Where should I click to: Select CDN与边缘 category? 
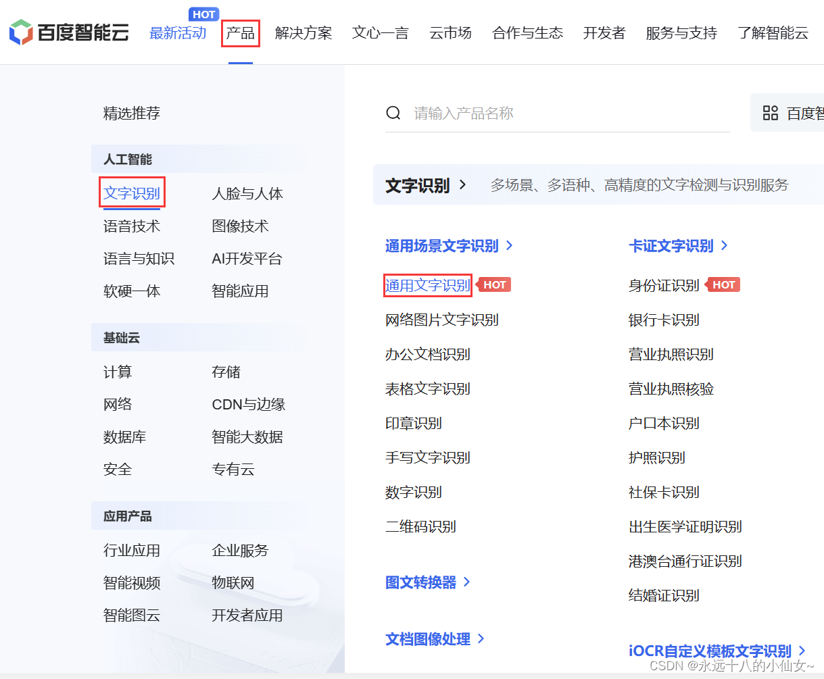click(249, 404)
